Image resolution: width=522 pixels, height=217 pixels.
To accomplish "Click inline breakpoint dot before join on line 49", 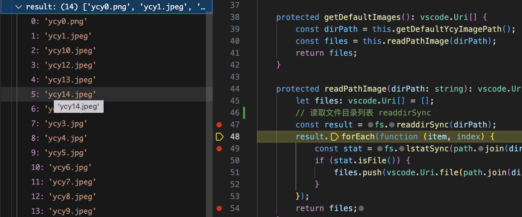I will pyautogui.click(x=480, y=149).
